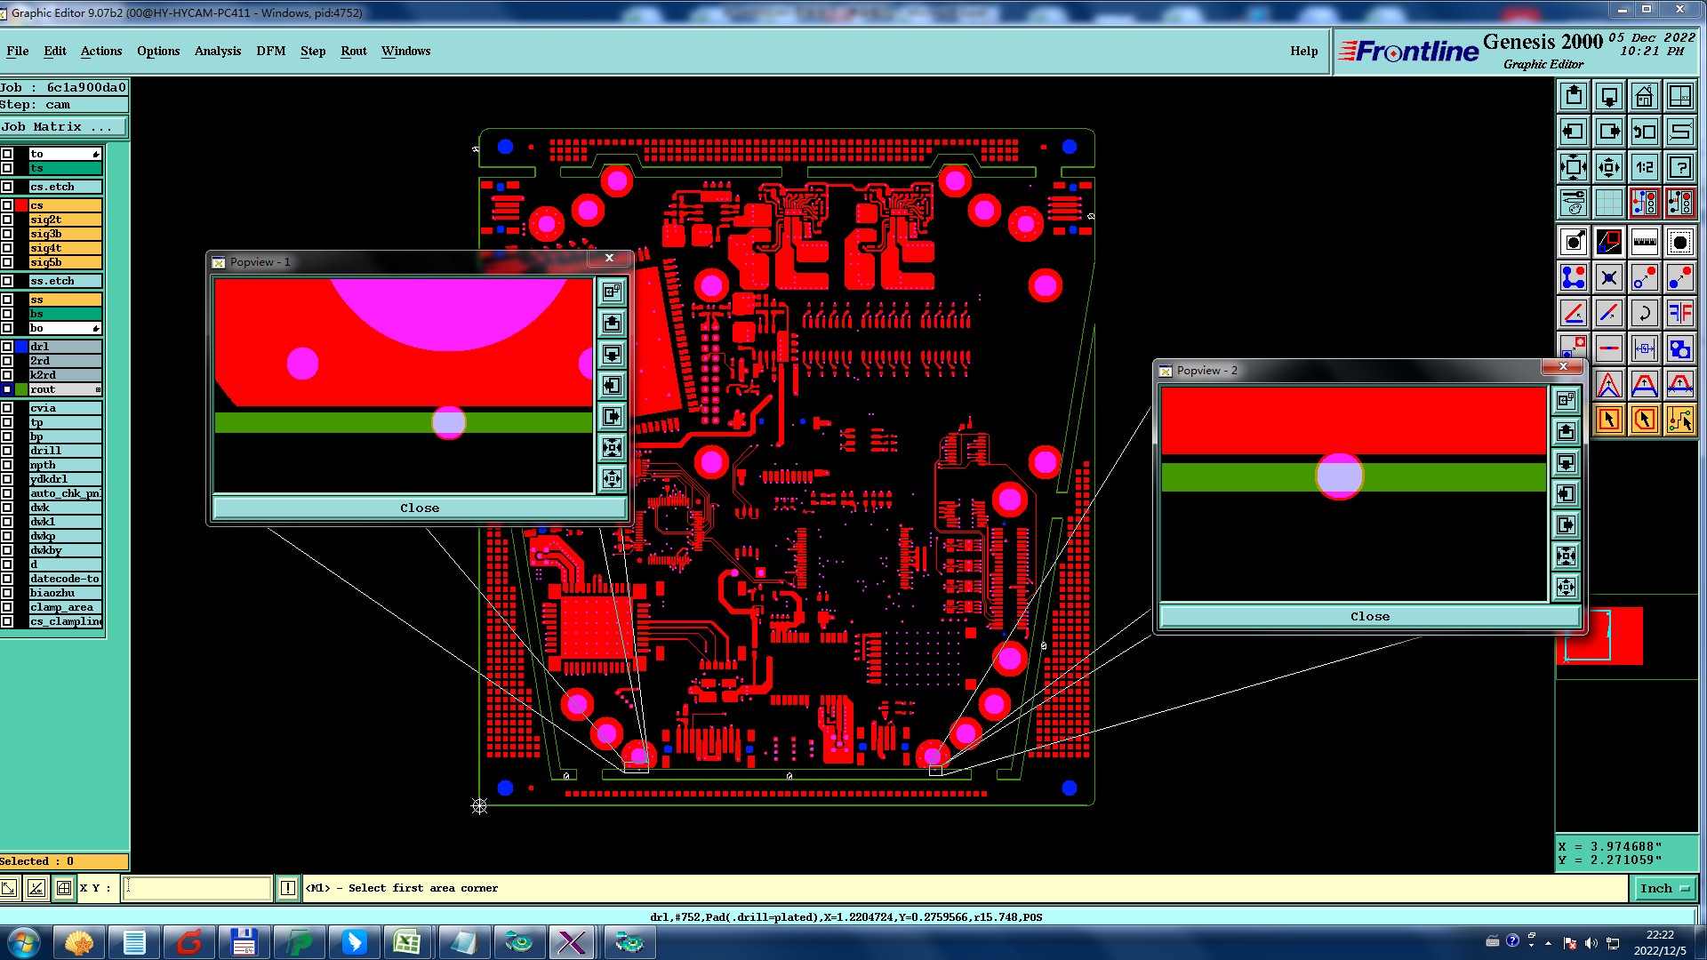Viewport: 1707px width, 960px height.
Task: Open the Inch units dropdown
Action: (x=1664, y=888)
